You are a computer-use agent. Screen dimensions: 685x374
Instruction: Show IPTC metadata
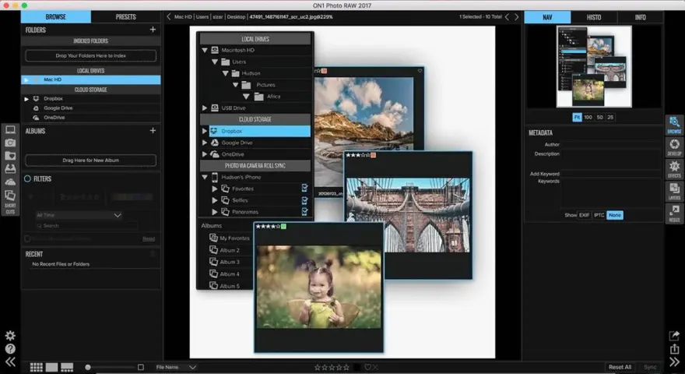tap(599, 215)
